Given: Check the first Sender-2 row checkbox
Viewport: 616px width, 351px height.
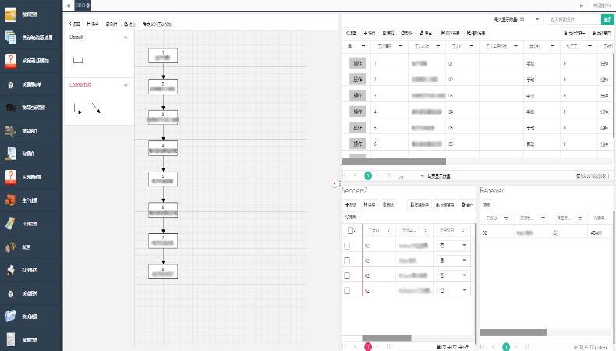Looking at the screenshot, I should tap(348, 246).
